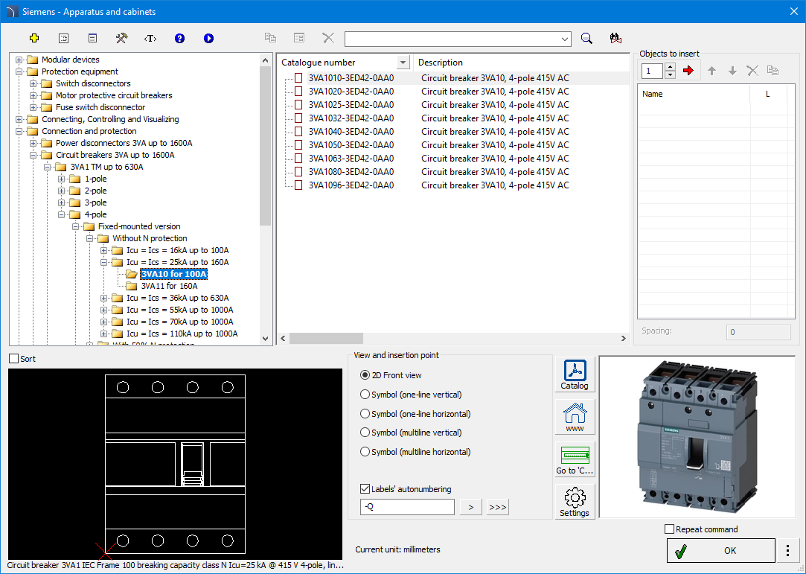Screen dimensions: 806x574
Task: Click the circuit breaker product photo thumbnail
Action: (x=697, y=437)
